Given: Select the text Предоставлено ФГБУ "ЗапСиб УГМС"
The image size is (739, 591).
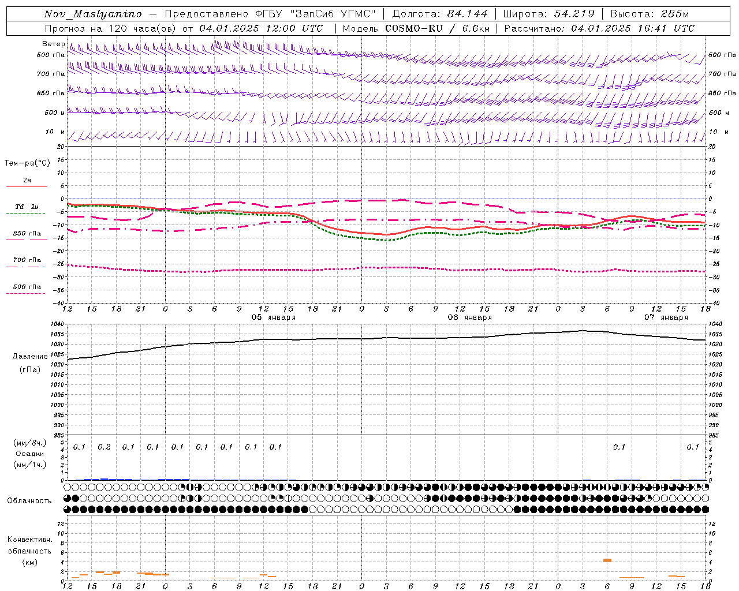Looking at the screenshot, I should click(271, 14).
